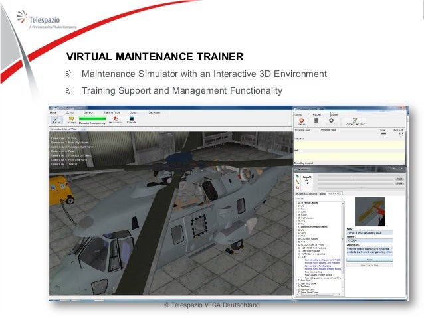Screen dimensions: 424x318
Task: Open the Developer menu
Action: [154, 112]
